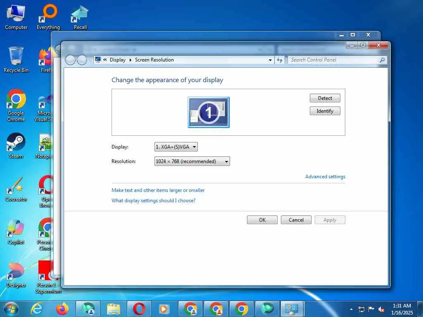Screen dimensions: 423x317
Task: Launch Internet Explorer from the taskbar
Action: (37, 309)
